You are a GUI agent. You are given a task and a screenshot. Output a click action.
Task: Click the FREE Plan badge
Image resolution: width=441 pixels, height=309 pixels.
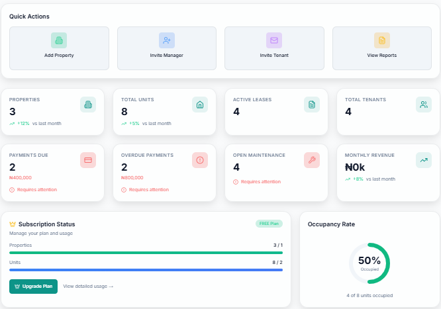(269, 224)
